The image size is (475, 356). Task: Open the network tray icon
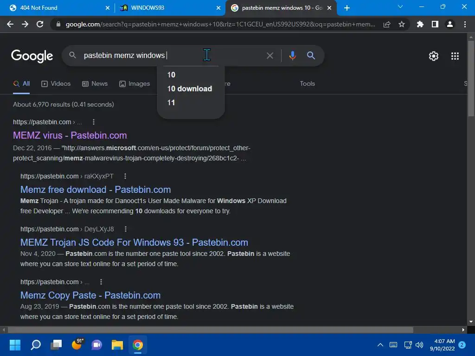pos(408,345)
